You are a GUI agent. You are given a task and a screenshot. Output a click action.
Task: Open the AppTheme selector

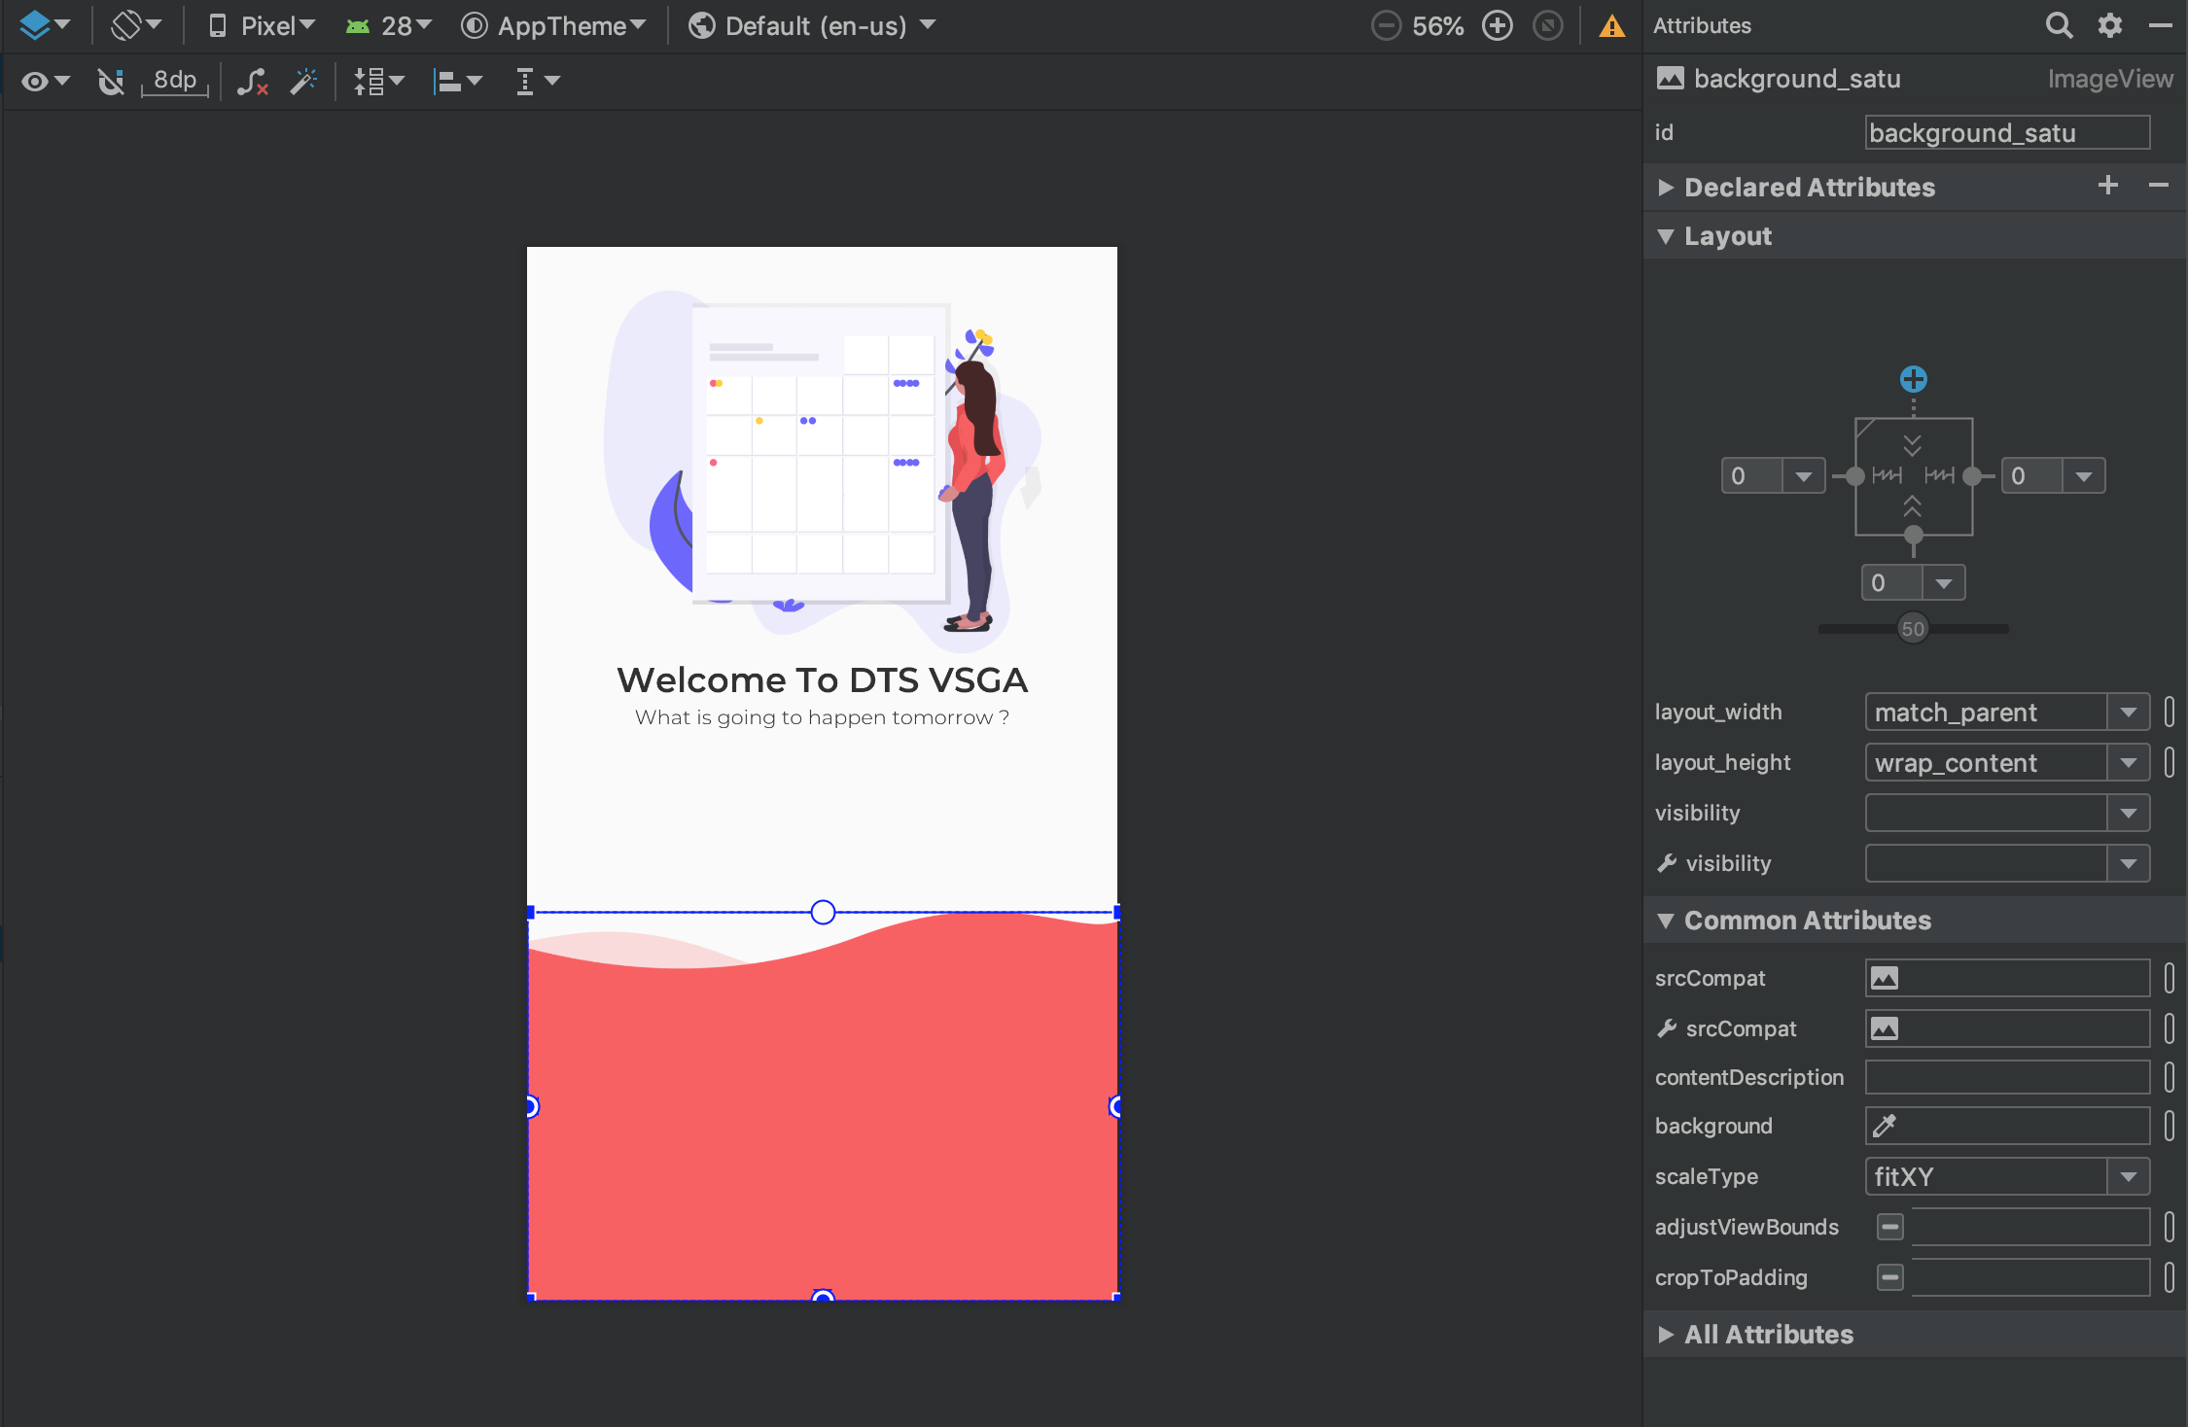[x=553, y=25]
